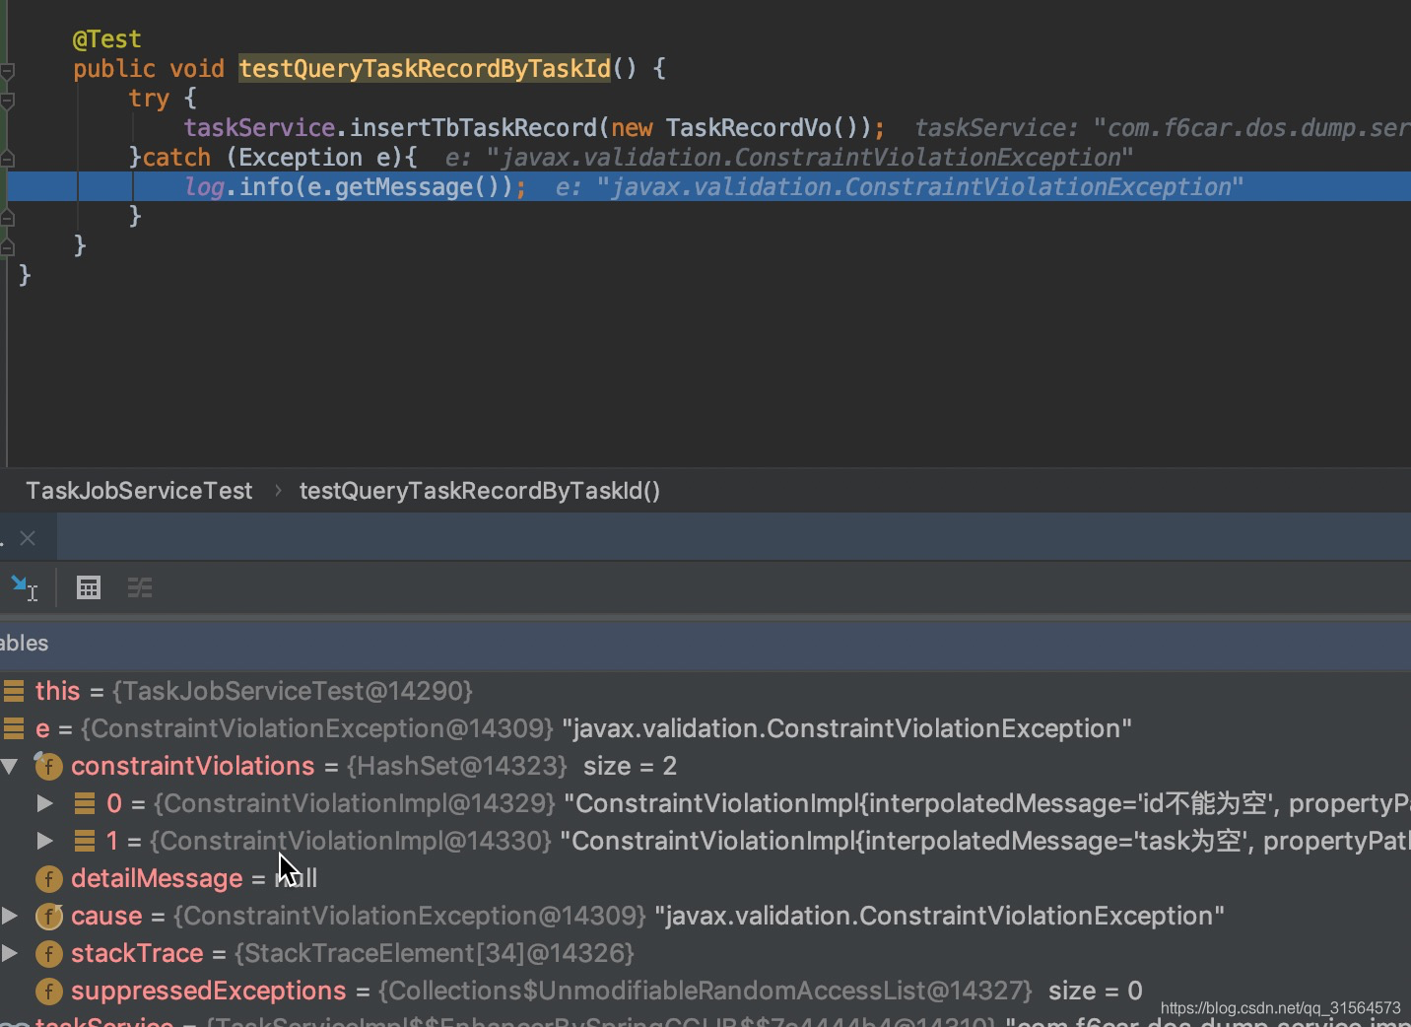
Task: Click the element icon of entry 1
Action: click(x=85, y=841)
